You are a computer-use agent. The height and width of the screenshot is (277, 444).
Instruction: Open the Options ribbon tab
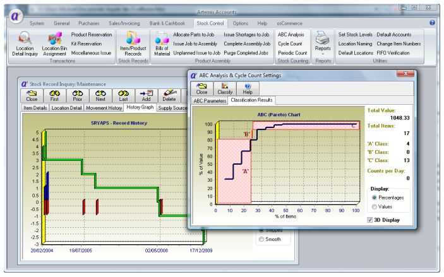(241, 23)
